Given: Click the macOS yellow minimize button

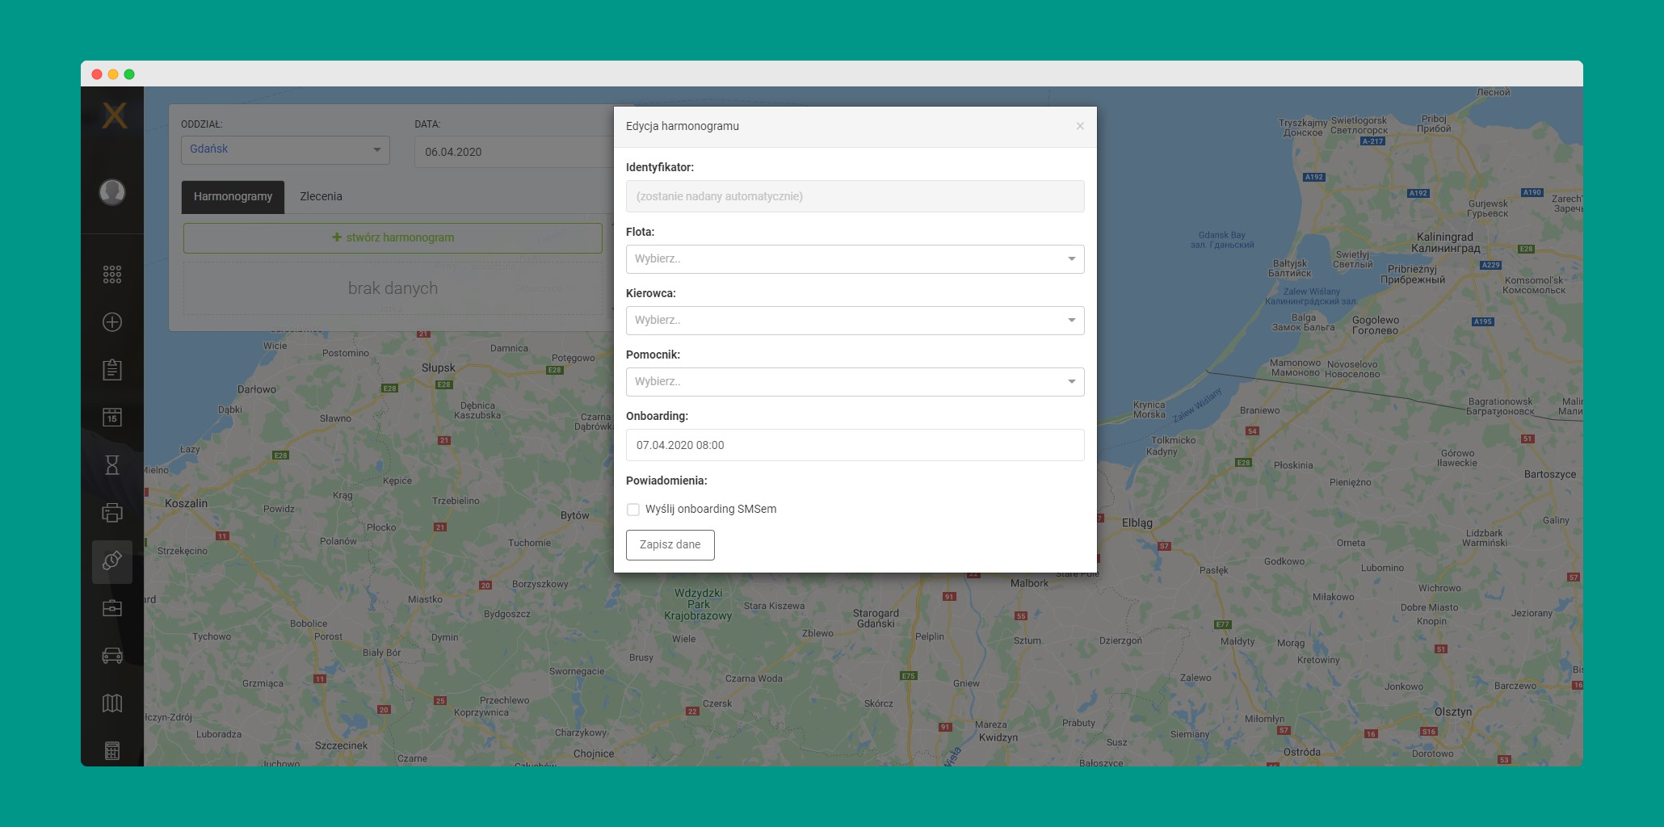Looking at the screenshot, I should 113,74.
